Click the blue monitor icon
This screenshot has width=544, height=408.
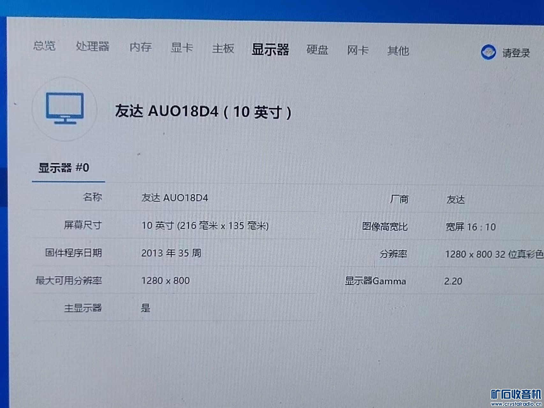(65, 108)
